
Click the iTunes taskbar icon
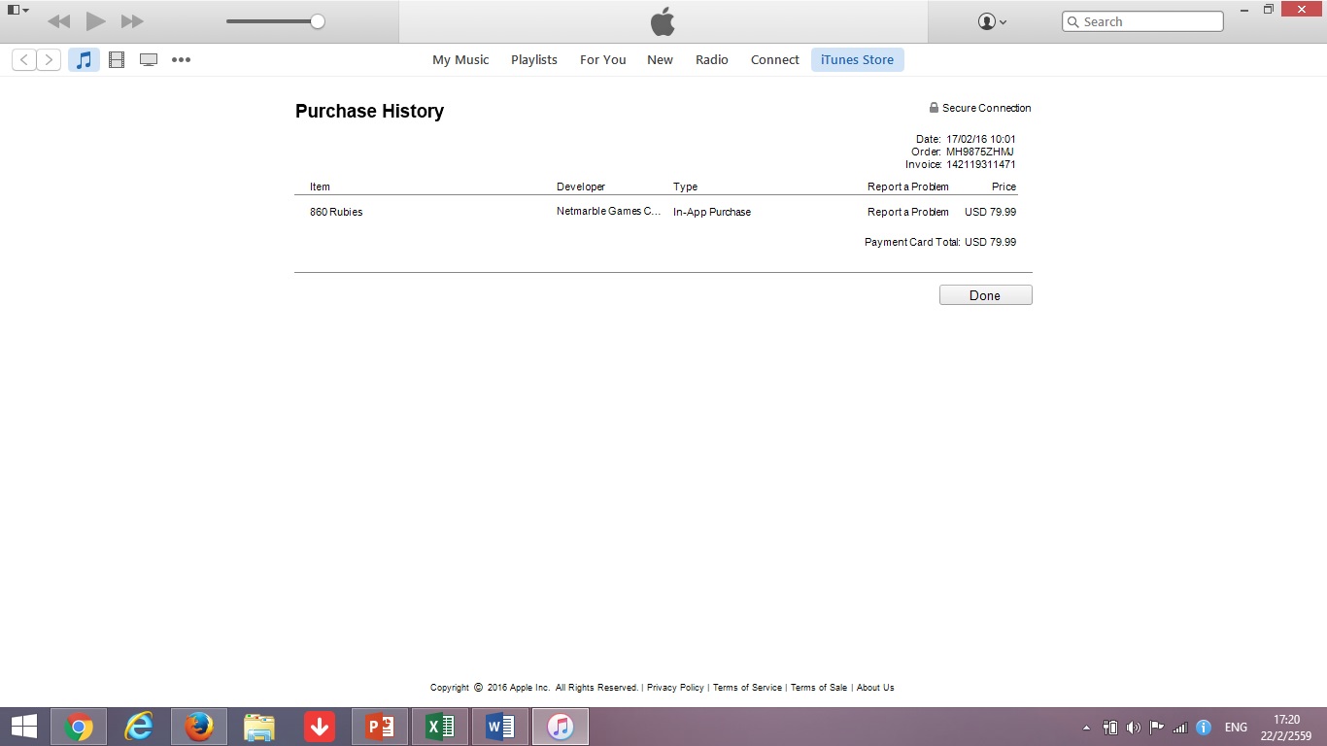click(x=561, y=727)
